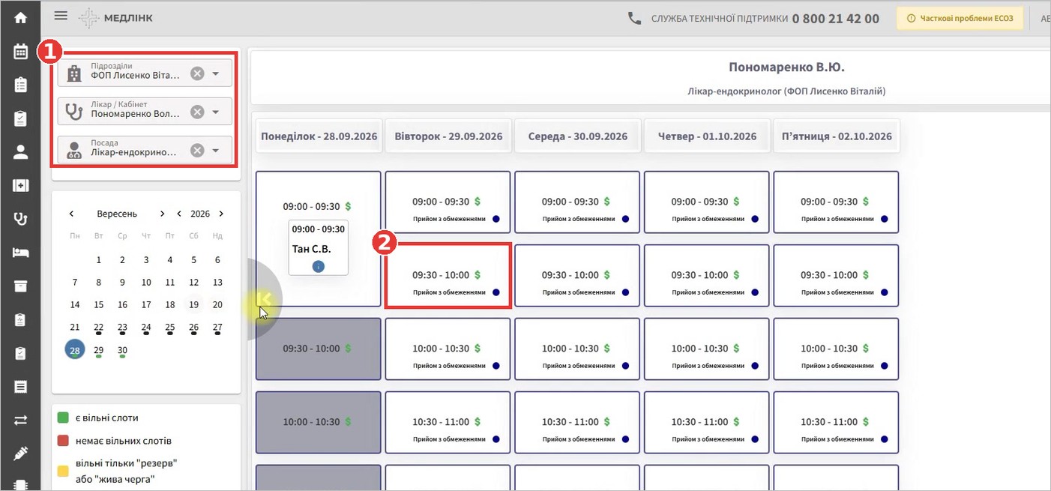
Task: Select Friday's 10:30 - 11:00 time slot
Action: pyautogui.click(x=836, y=422)
